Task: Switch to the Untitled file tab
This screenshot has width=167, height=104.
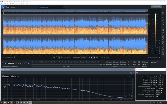Action: pos(13,7)
